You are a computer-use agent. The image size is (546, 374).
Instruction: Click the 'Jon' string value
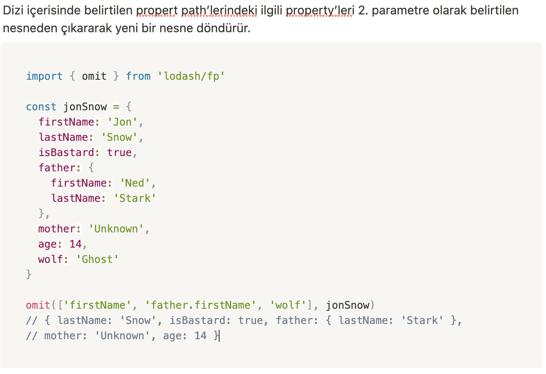click(x=123, y=122)
